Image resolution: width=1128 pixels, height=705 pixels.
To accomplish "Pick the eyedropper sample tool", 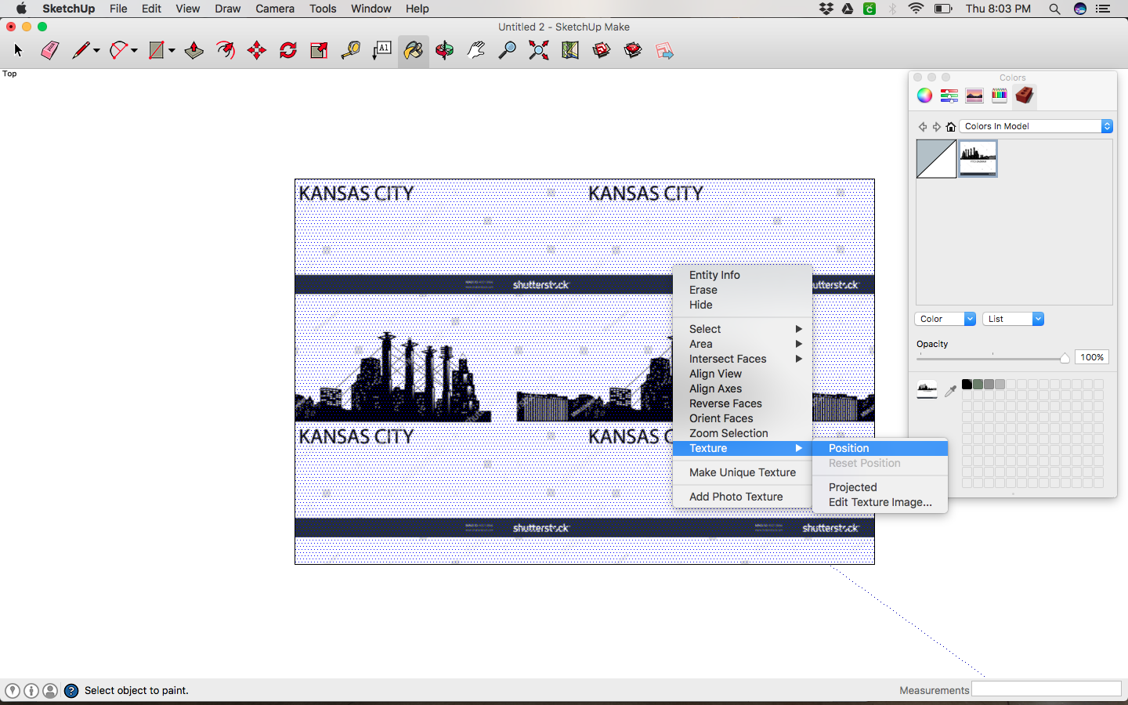I will pos(950,390).
